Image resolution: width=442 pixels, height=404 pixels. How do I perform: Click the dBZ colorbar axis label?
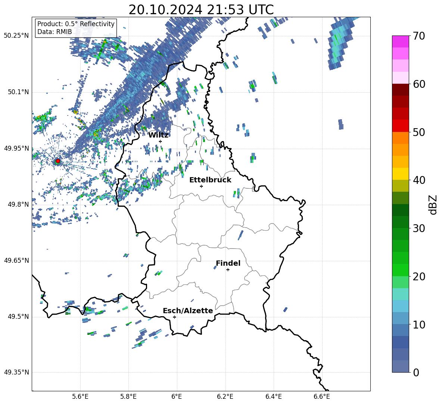pos(433,204)
